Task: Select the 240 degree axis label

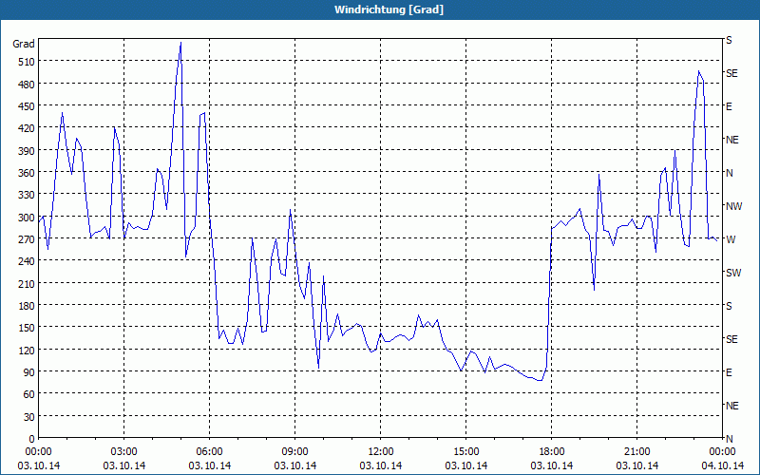Action: [x=27, y=261]
